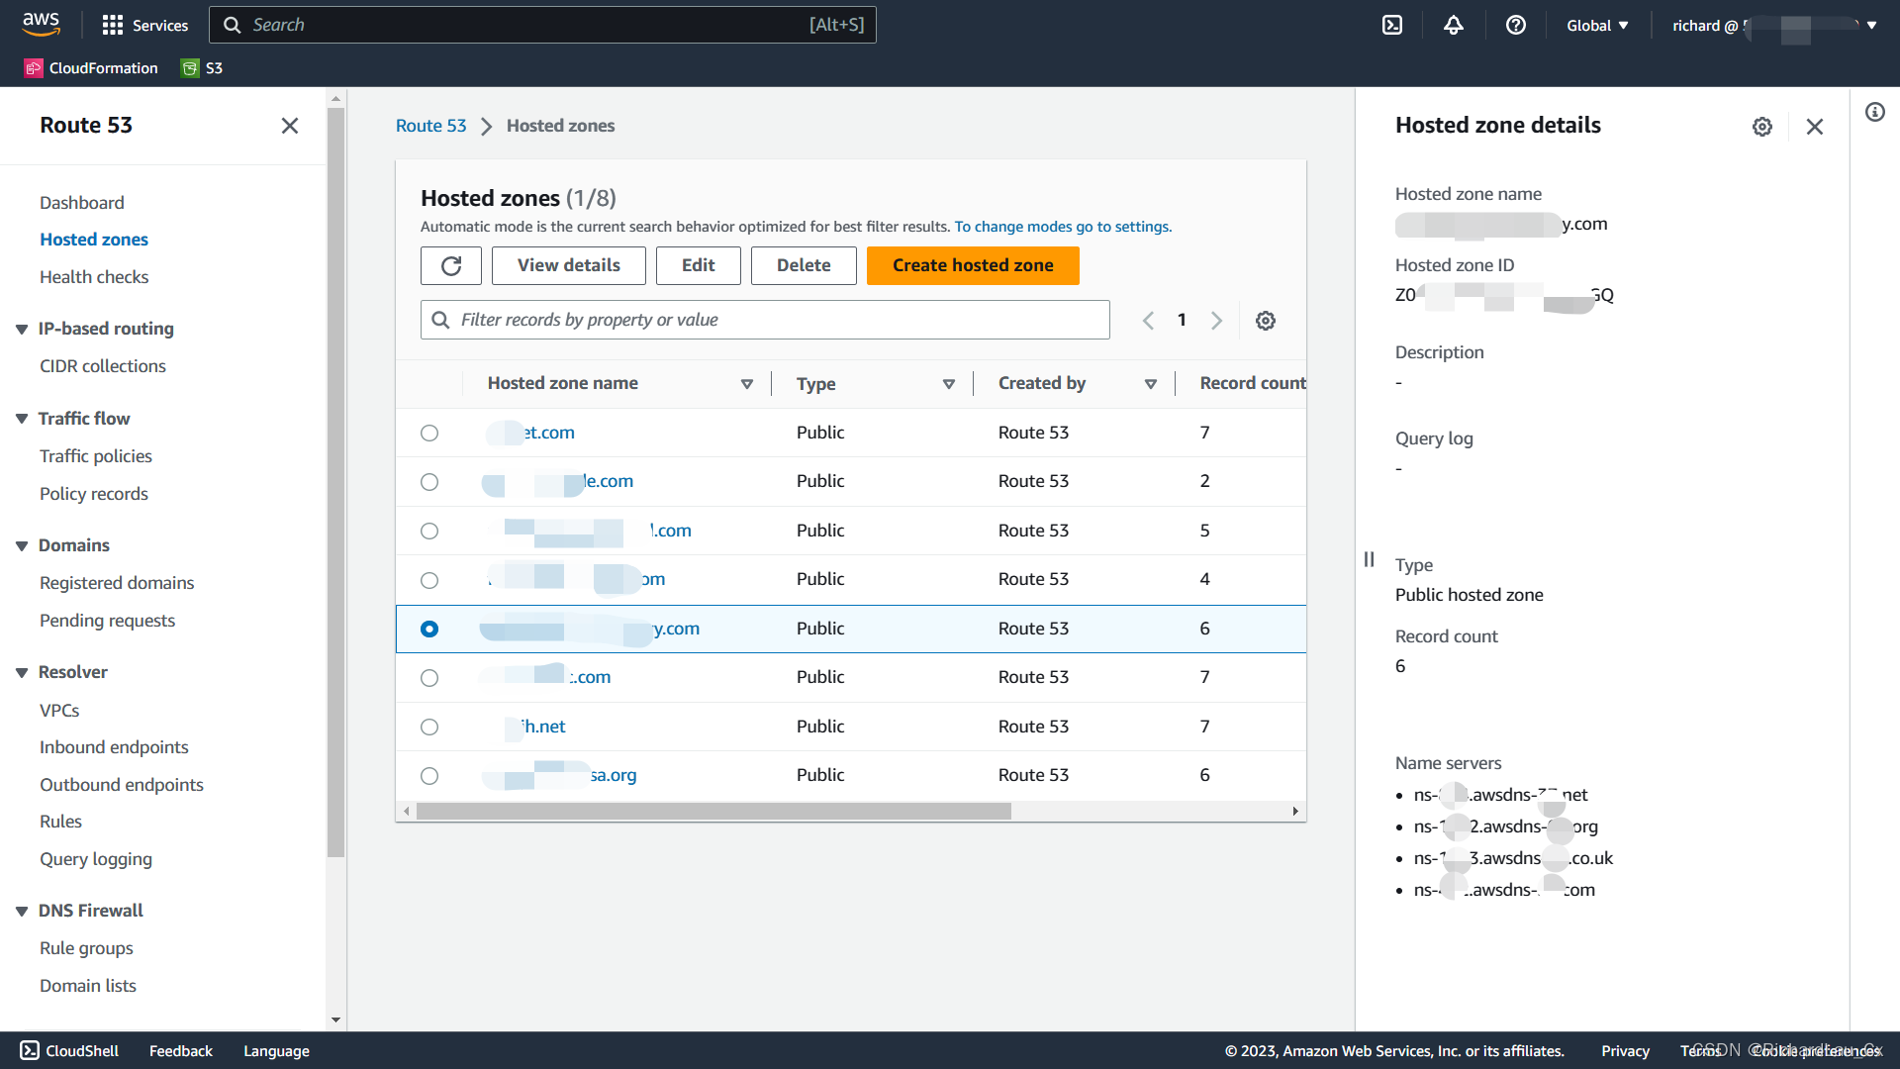This screenshot has height=1069, width=1900.
Task: Collapse the DNS Firewall section
Action: (x=22, y=911)
